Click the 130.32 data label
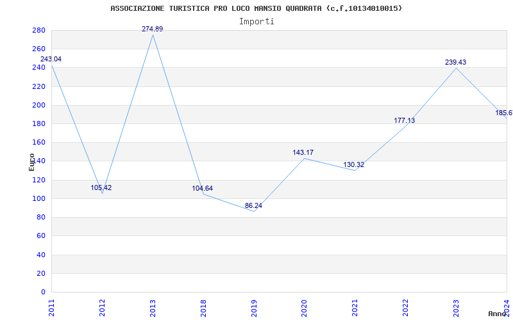This screenshot has width=513, height=320. pyautogui.click(x=354, y=165)
